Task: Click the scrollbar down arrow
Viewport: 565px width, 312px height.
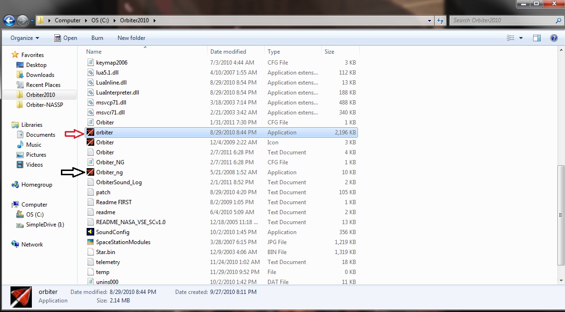Action: pos(561,280)
